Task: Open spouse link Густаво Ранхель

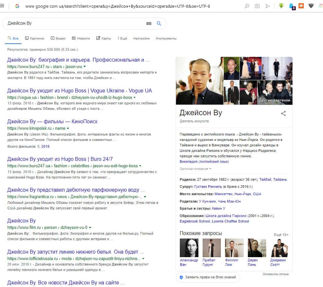Action: point(208,187)
